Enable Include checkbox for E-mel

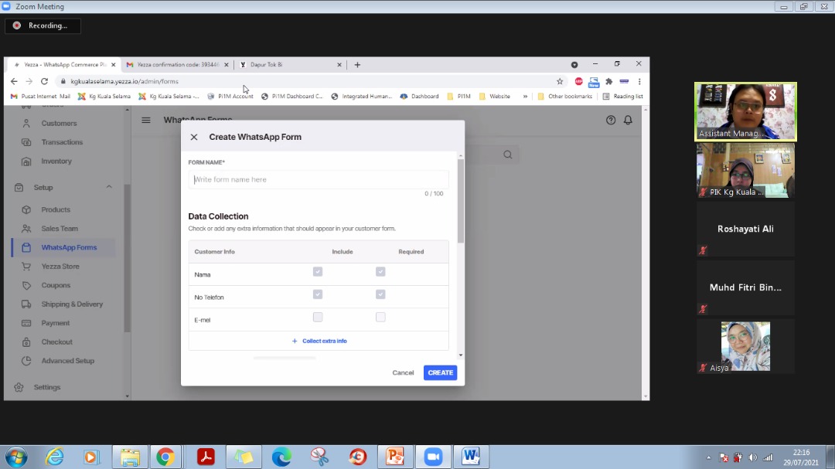[x=318, y=318]
